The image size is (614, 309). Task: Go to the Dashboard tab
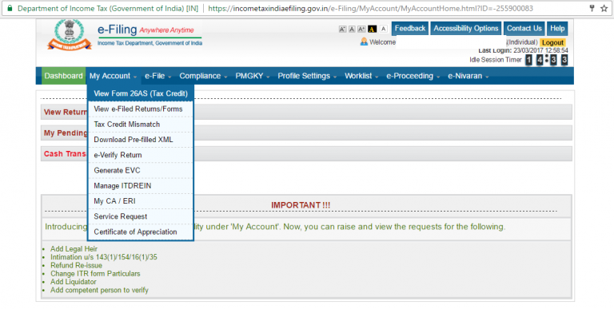tap(63, 76)
